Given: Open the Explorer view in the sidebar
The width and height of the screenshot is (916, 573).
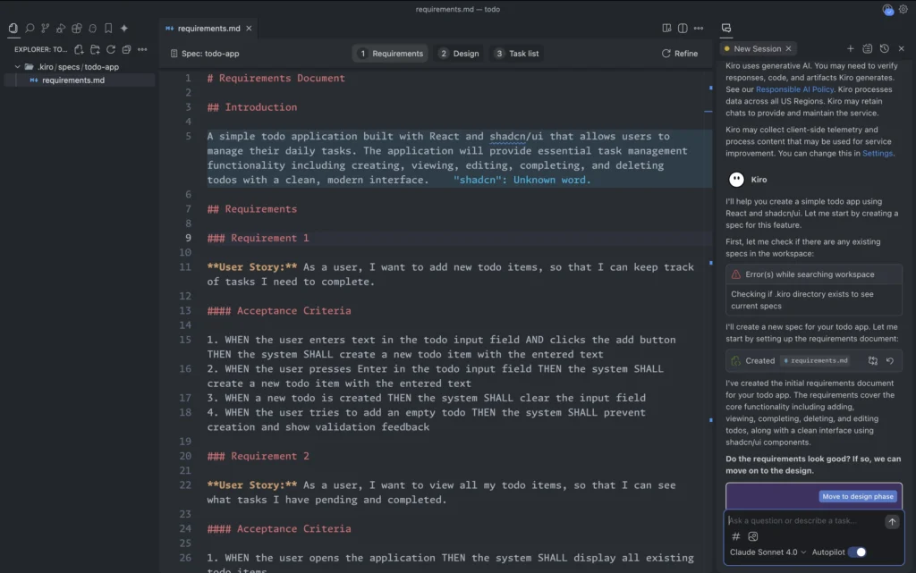Looking at the screenshot, I should pyautogui.click(x=13, y=28).
